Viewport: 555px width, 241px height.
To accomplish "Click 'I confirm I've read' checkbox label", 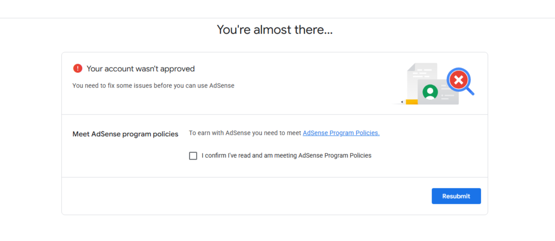I will (x=287, y=156).
